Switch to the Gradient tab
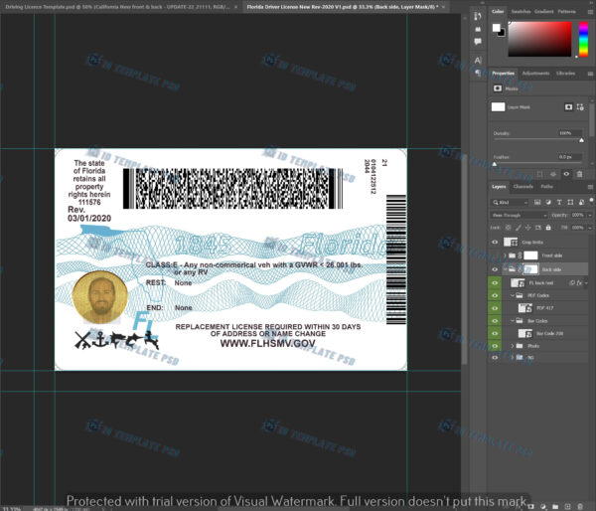596x511 pixels. (x=544, y=11)
